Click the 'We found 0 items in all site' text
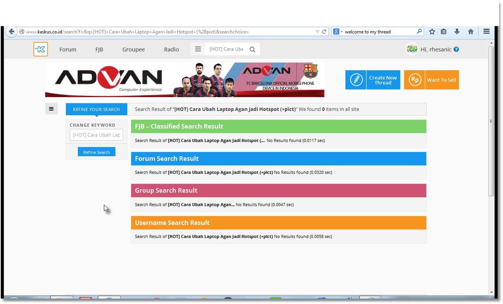 [x=329, y=109]
